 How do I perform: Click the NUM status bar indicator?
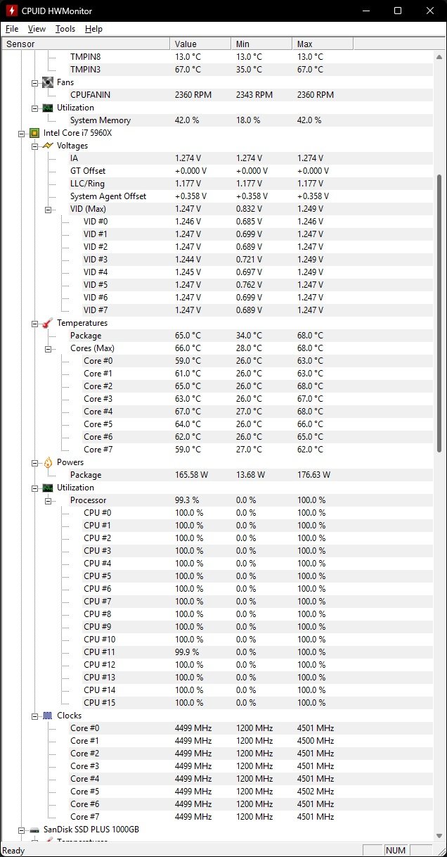(396, 850)
